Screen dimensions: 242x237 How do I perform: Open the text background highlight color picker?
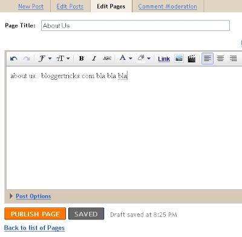click(144, 59)
